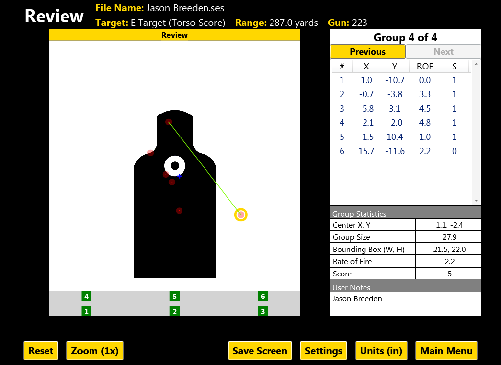Screen dimensions: 501x365
Task: Click green group marker 5
Action: click(x=175, y=296)
